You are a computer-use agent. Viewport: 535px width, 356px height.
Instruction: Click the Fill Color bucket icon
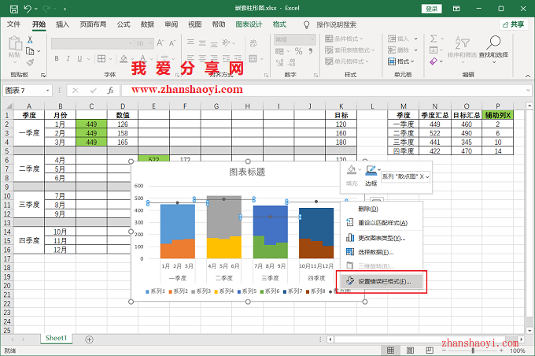click(124, 59)
